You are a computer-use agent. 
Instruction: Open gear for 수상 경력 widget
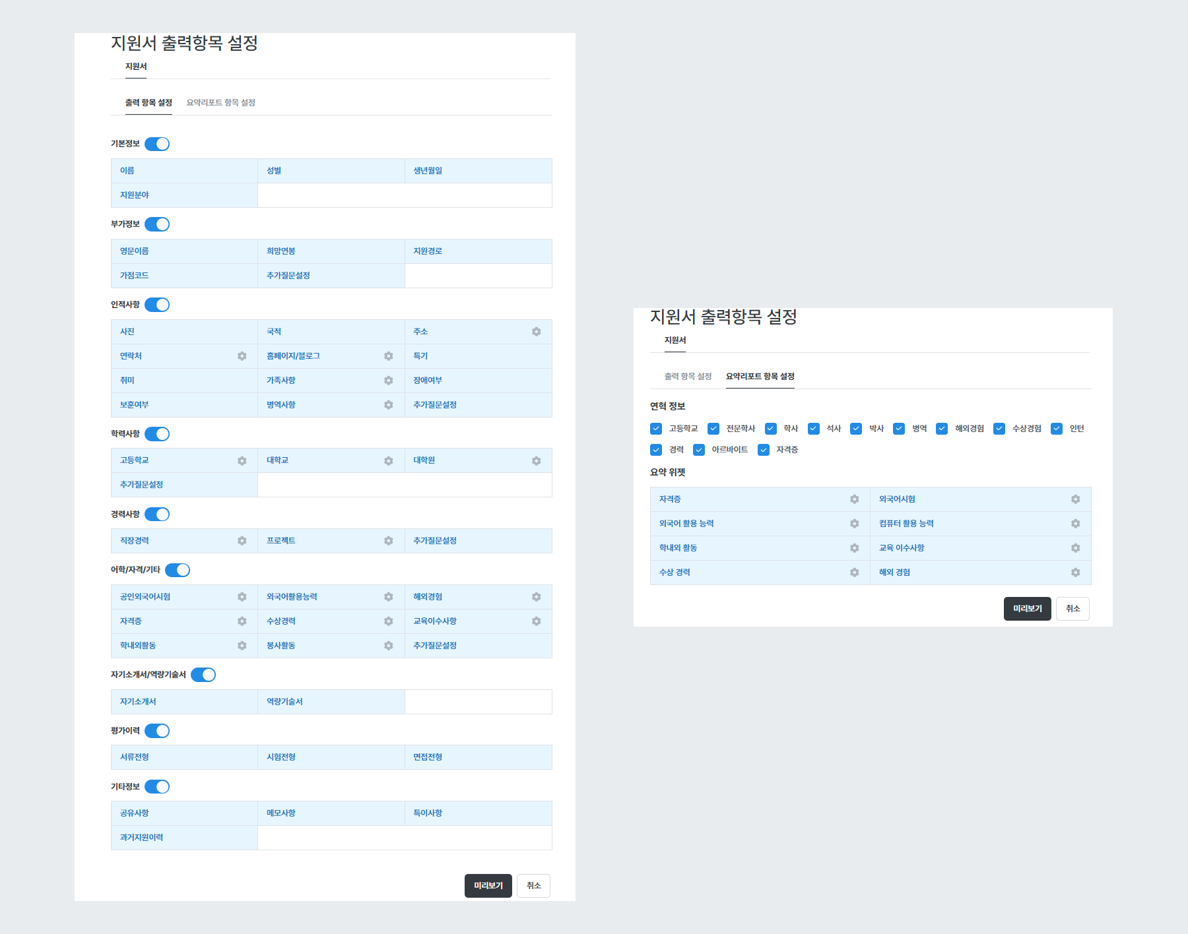[855, 573]
